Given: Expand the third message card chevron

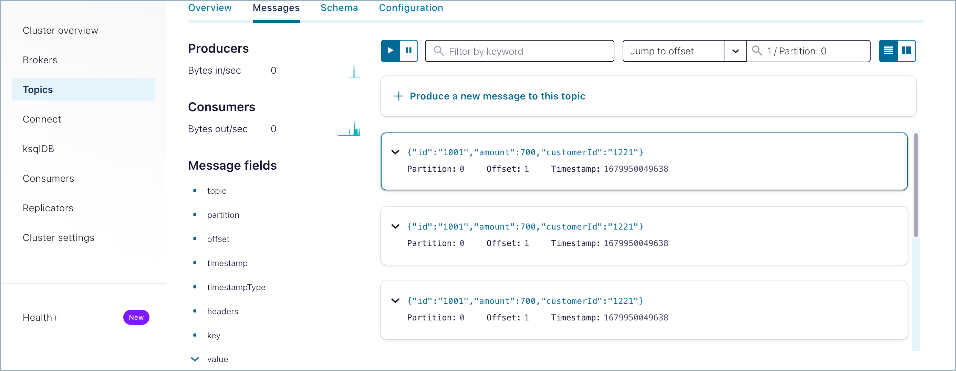Looking at the screenshot, I should (395, 300).
